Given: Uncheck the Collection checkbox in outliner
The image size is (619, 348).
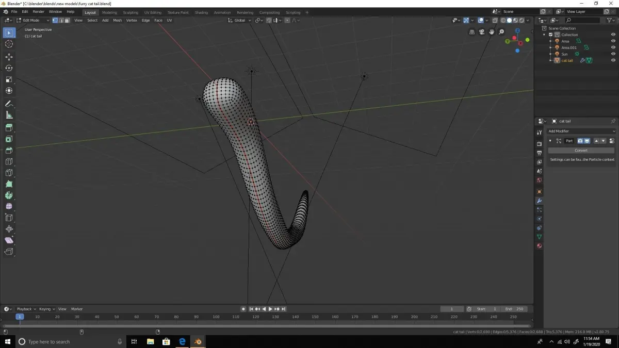Looking at the screenshot, I should tap(551, 35).
